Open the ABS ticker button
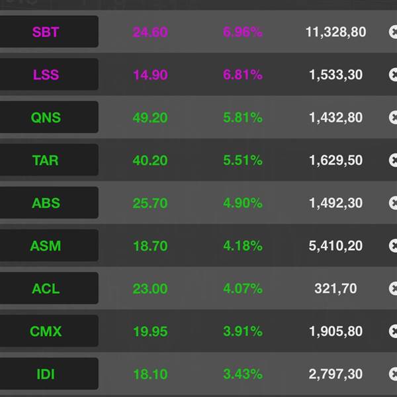Viewport: 397px width, 397px height. tap(49, 203)
